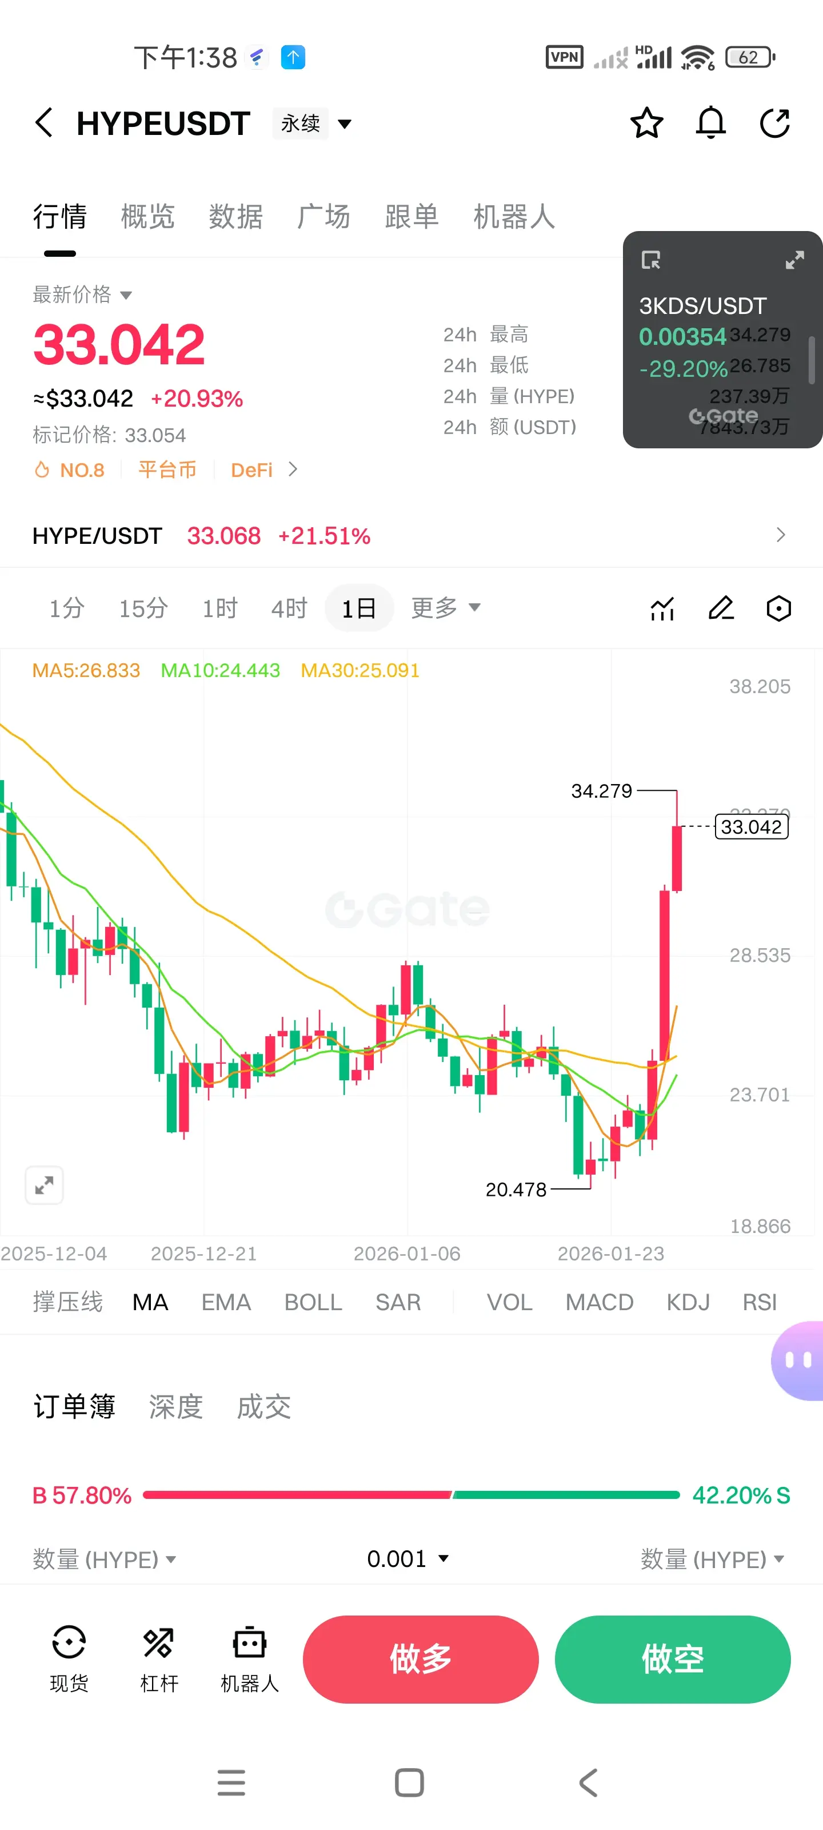Open price alert bell icon

tap(711, 123)
